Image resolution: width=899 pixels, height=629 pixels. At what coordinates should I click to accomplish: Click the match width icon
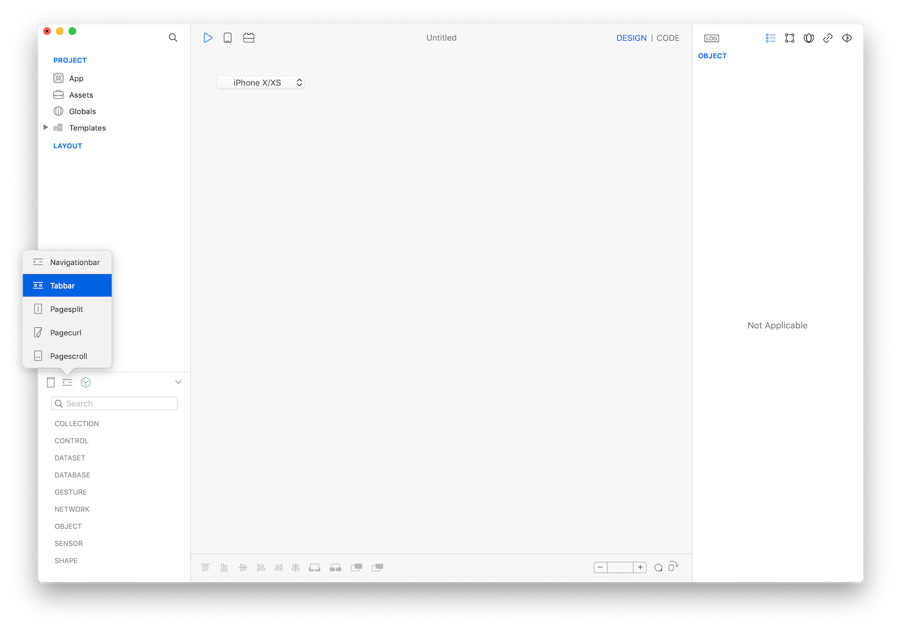point(315,567)
